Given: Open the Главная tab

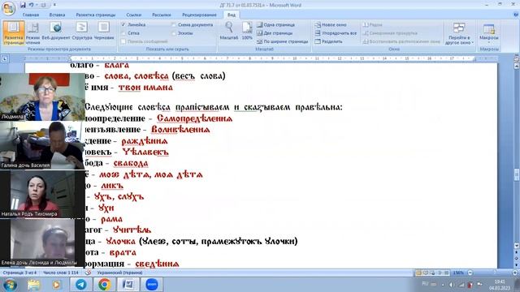Looking at the screenshot, I should pyautogui.click(x=31, y=15).
